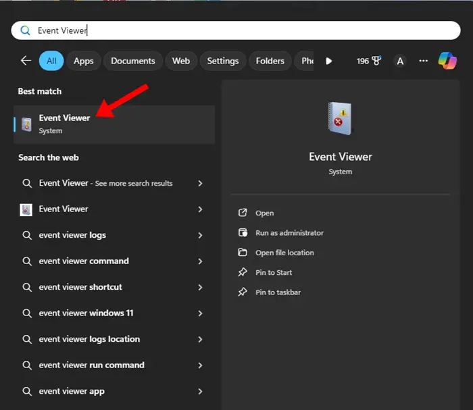Image resolution: width=473 pixels, height=410 pixels.
Task: Click the 'event viewer command' suggestion text
Action: coord(84,261)
